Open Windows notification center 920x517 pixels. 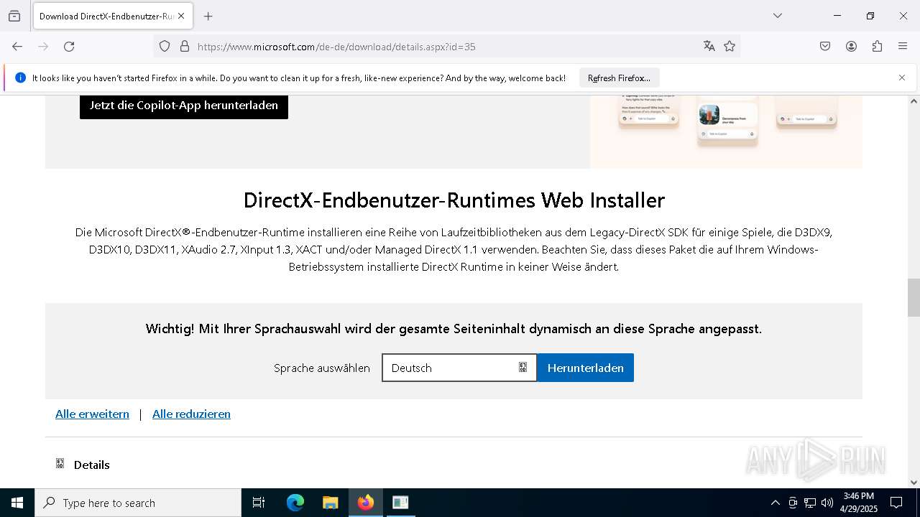[896, 503]
